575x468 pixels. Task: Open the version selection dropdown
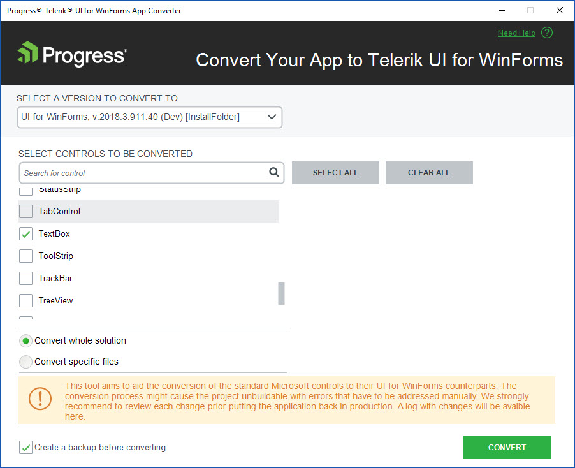pyautogui.click(x=150, y=117)
